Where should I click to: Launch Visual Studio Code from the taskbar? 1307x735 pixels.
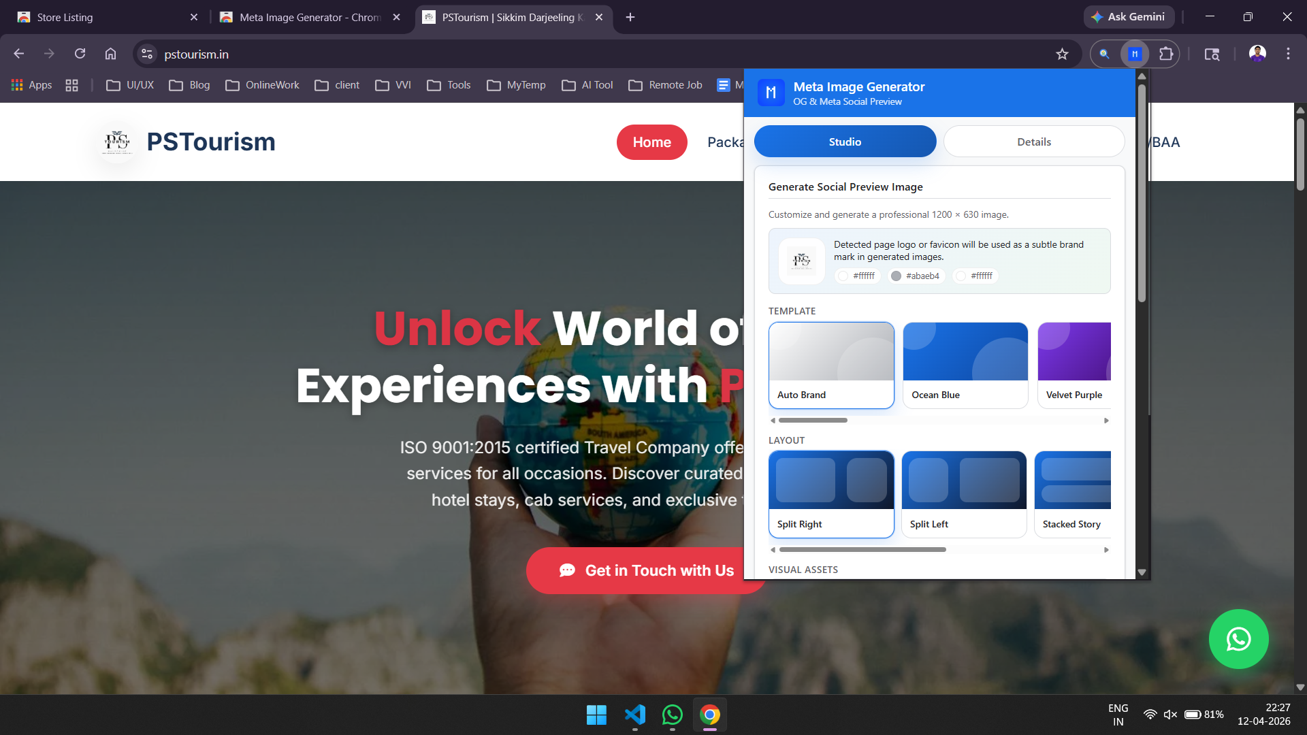point(634,715)
